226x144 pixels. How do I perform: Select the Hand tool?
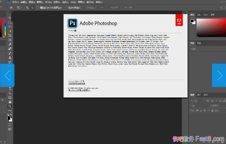(10, 102)
